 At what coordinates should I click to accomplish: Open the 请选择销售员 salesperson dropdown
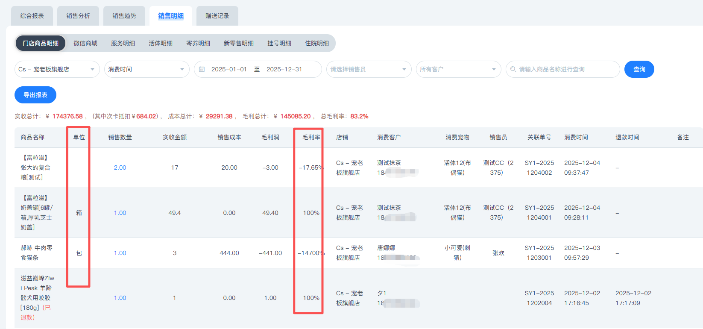point(369,69)
